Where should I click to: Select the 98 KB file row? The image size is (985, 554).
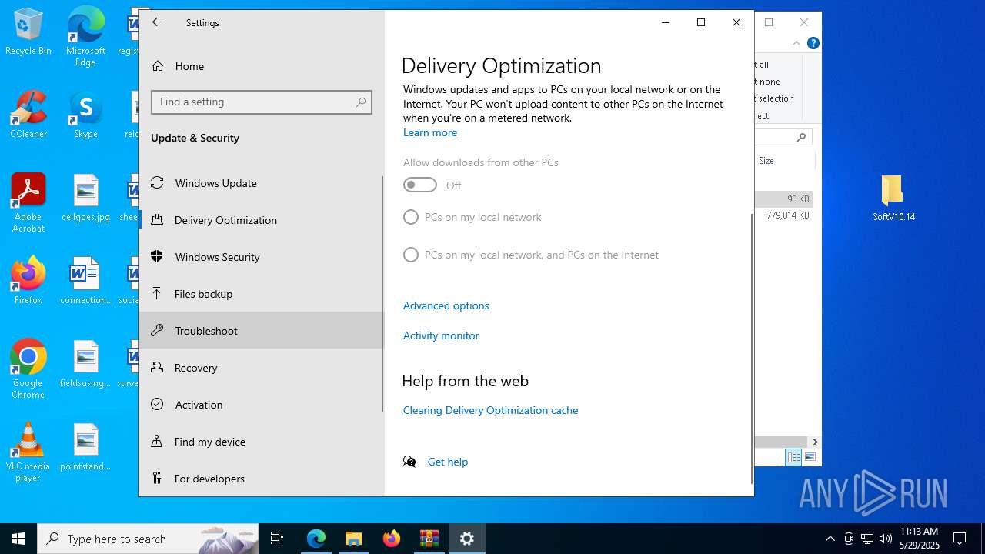point(784,199)
